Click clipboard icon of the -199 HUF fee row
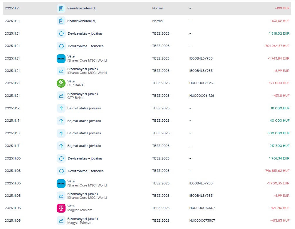The image size is (295, 229). click(61, 9)
